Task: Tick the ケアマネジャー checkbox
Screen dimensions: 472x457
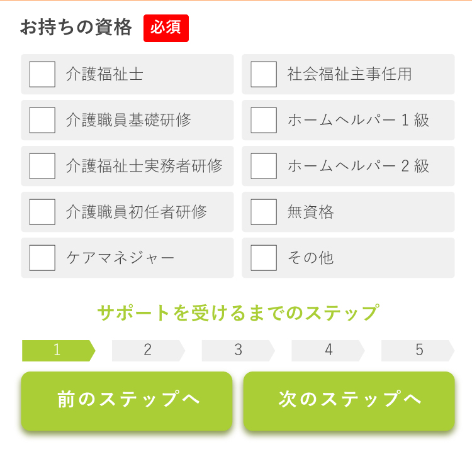Action: [42, 258]
